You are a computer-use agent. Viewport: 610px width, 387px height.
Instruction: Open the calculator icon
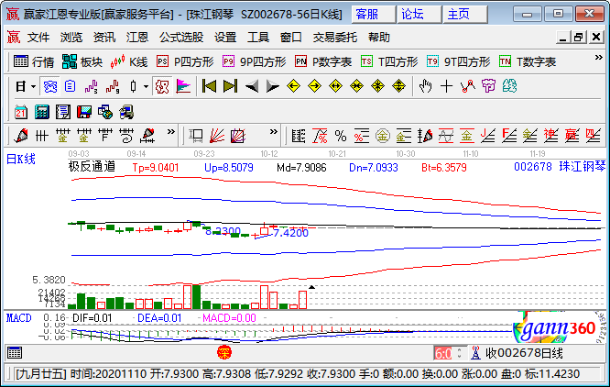[42, 112]
